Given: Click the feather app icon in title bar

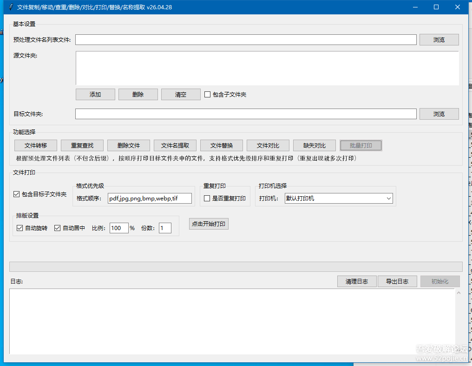Looking at the screenshot, I should click(x=11, y=7).
